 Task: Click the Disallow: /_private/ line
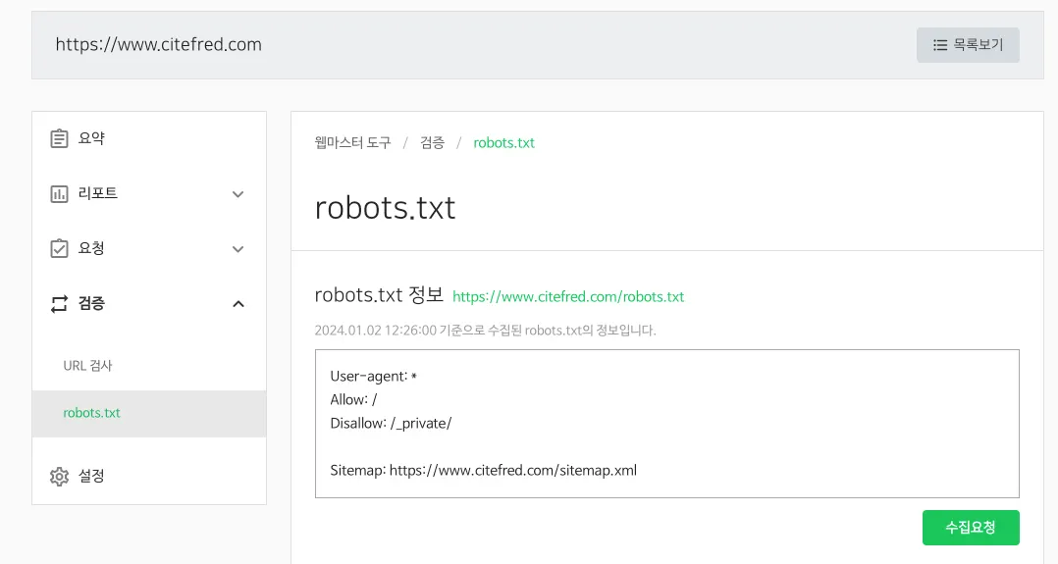click(x=391, y=424)
